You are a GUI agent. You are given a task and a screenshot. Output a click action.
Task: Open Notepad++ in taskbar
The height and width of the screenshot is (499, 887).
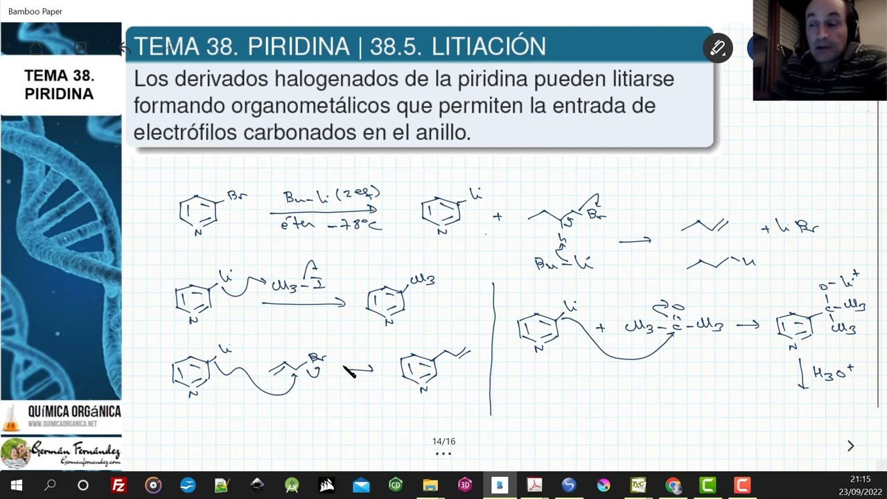[222, 485]
